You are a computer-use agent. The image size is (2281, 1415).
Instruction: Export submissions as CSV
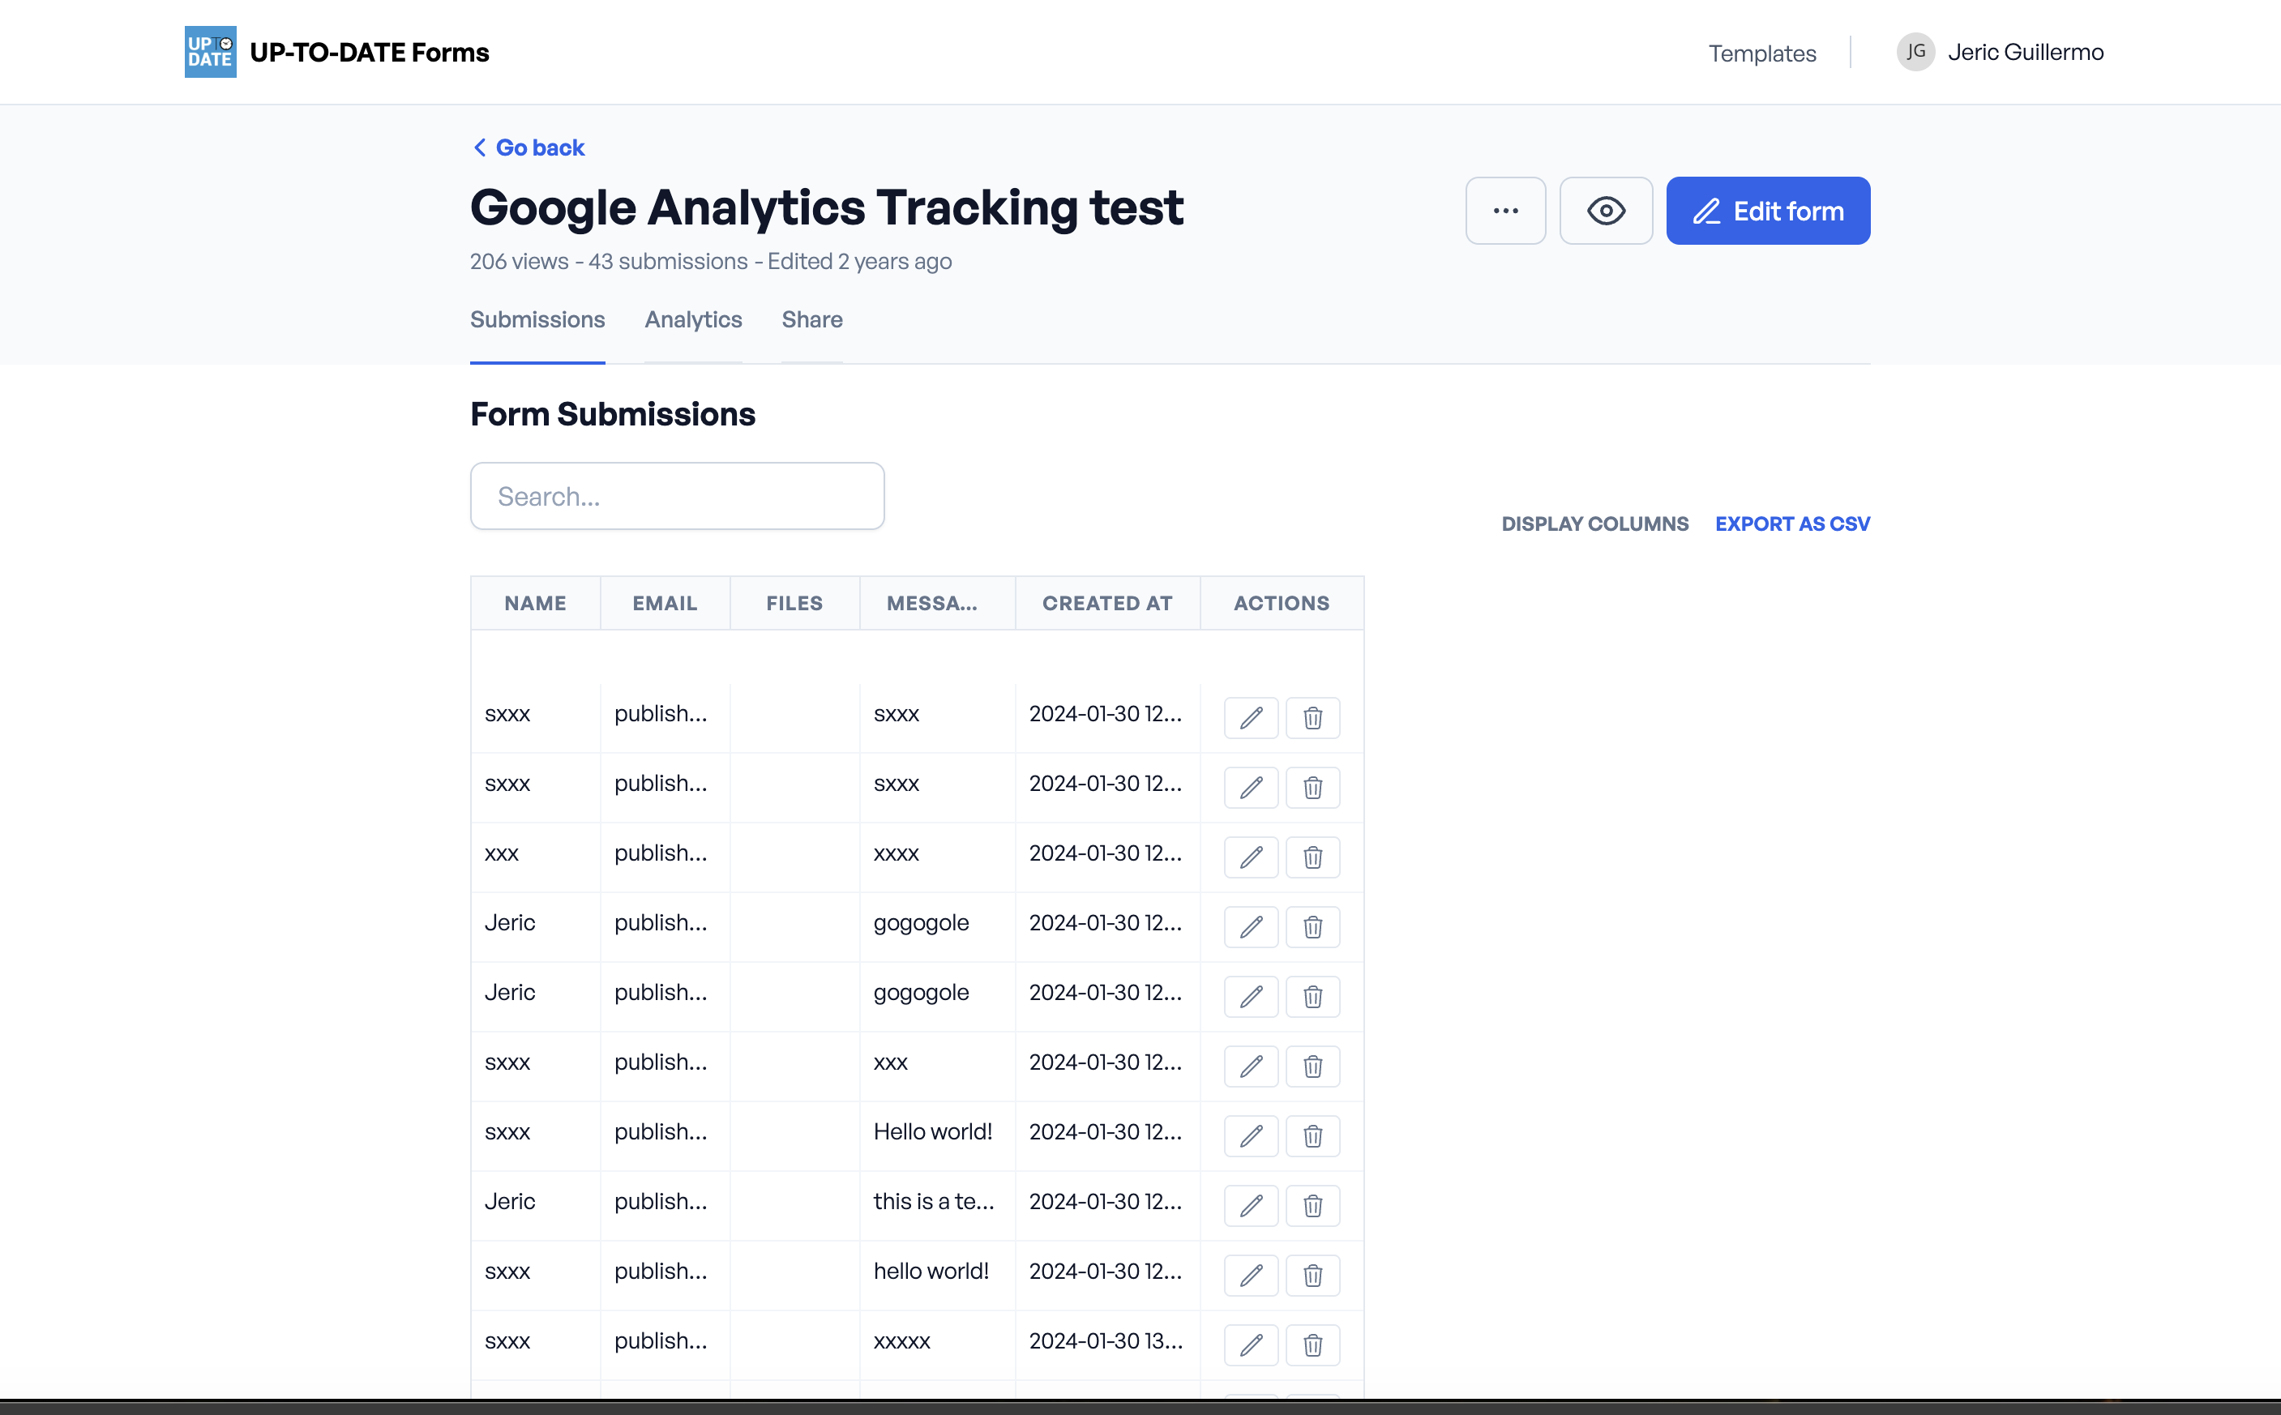pos(1791,524)
